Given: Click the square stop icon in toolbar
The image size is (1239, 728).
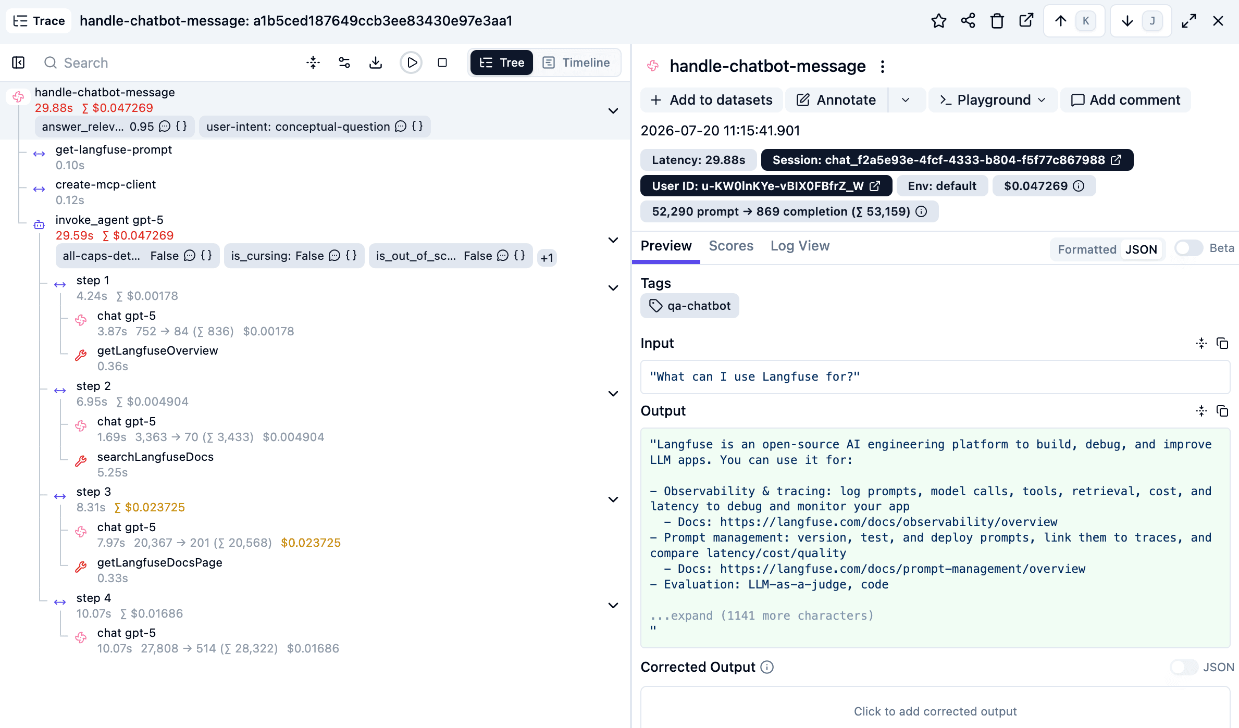Looking at the screenshot, I should pyautogui.click(x=442, y=62).
